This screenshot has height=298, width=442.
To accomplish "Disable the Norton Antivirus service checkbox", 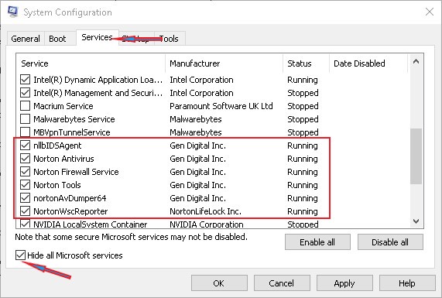I will click(25, 159).
